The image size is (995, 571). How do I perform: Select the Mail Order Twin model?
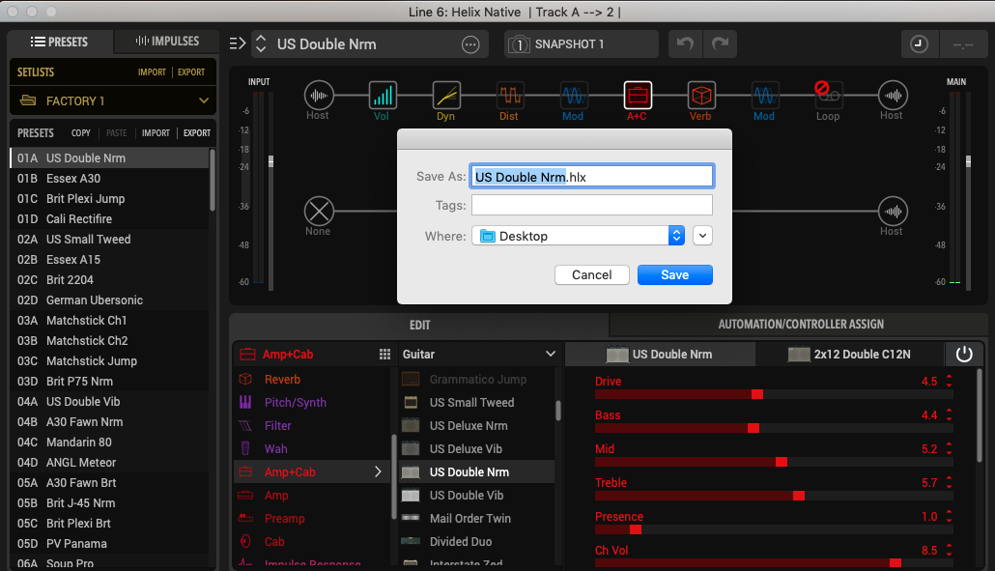(477, 518)
